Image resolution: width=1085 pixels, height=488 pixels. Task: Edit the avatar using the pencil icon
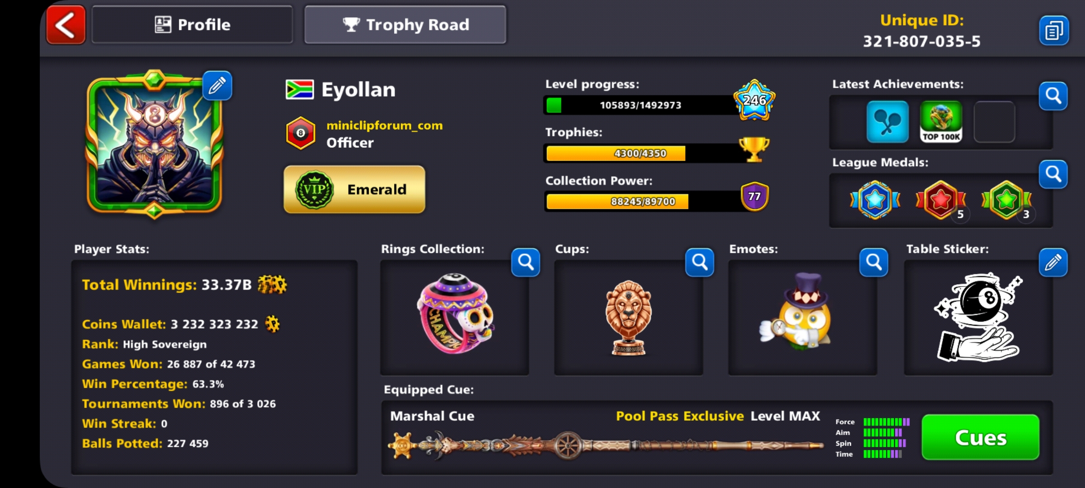point(217,85)
